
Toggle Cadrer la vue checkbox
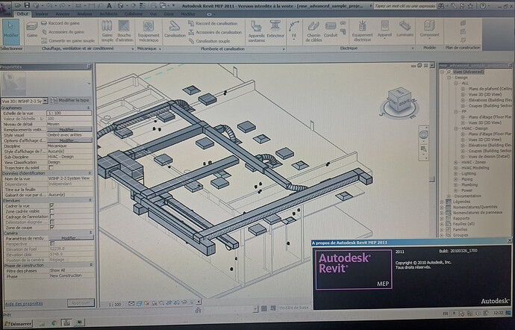tap(51, 206)
